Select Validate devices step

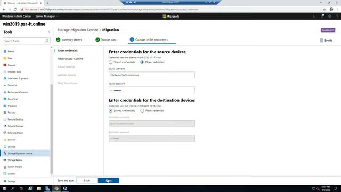click(67, 75)
